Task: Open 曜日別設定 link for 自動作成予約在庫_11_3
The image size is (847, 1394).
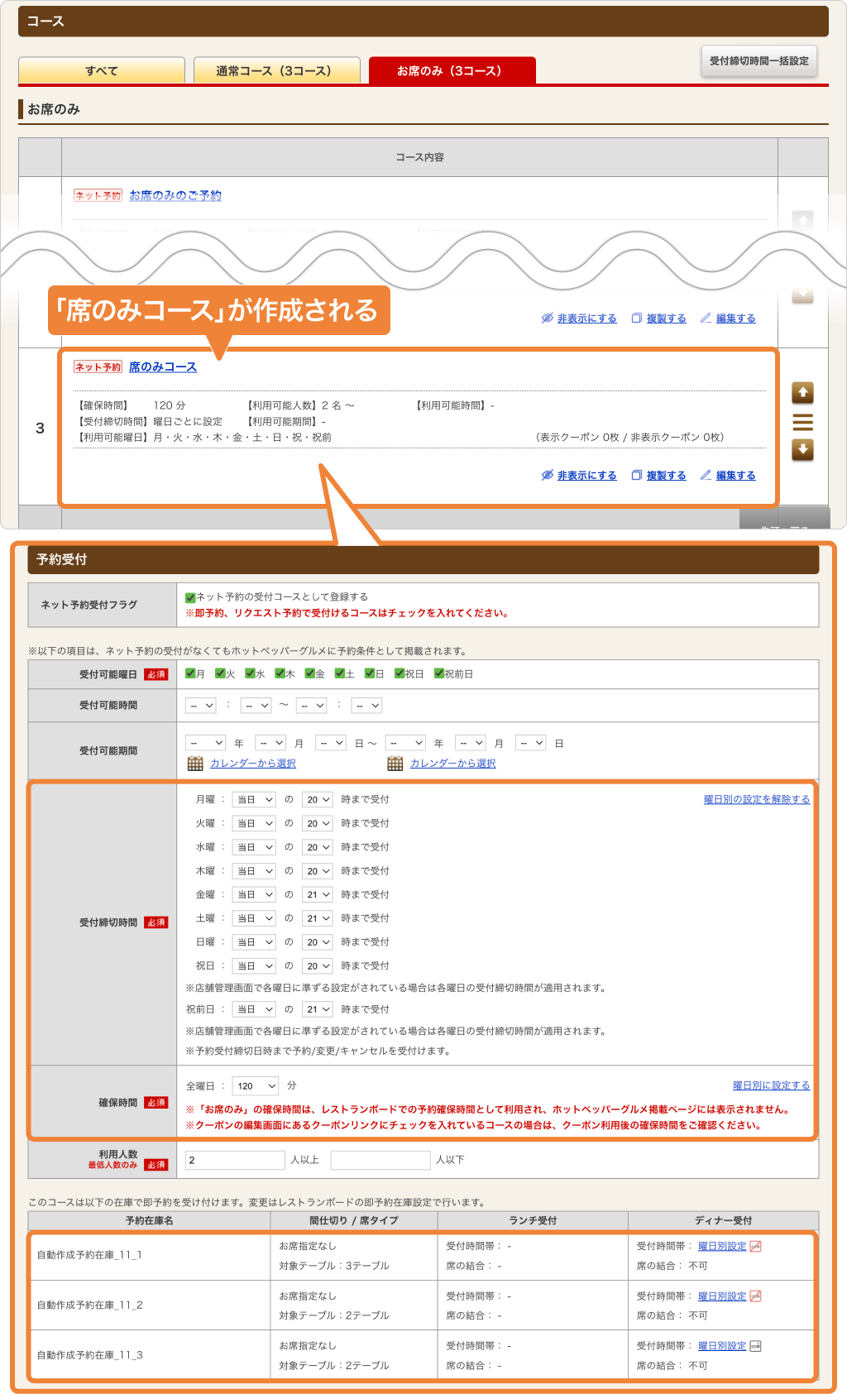Action: pyautogui.click(x=722, y=1346)
